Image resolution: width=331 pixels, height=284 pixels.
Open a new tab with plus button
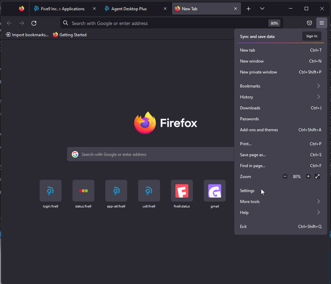coord(249,9)
